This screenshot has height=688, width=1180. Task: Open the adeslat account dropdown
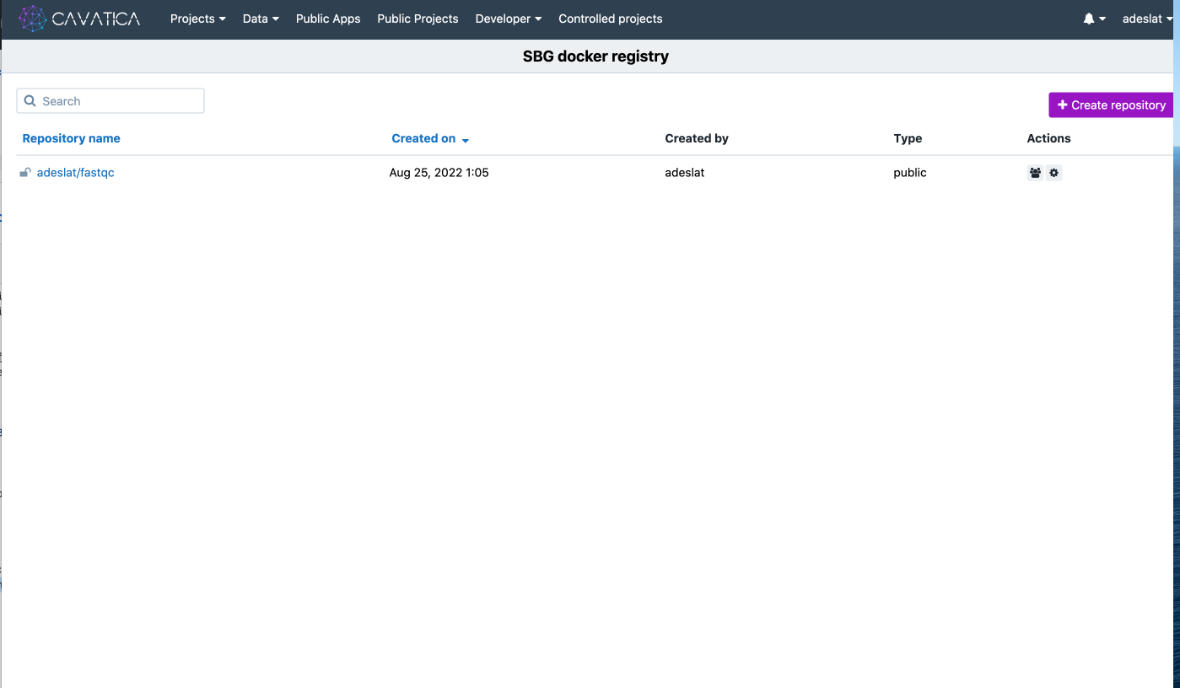[1145, 18]
